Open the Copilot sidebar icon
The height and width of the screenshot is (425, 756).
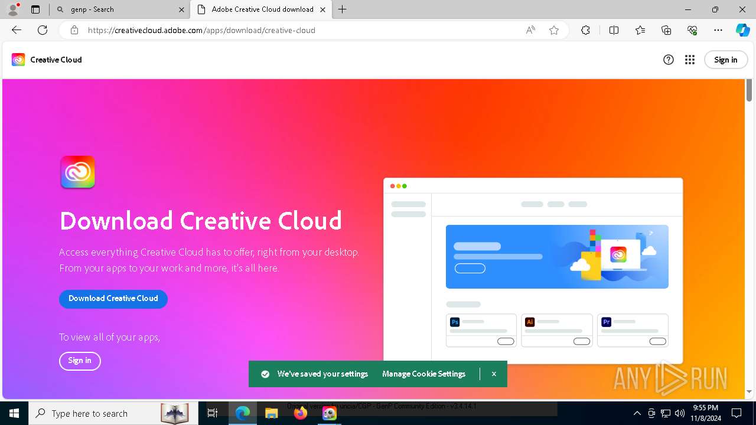click(x=742, y=30)
